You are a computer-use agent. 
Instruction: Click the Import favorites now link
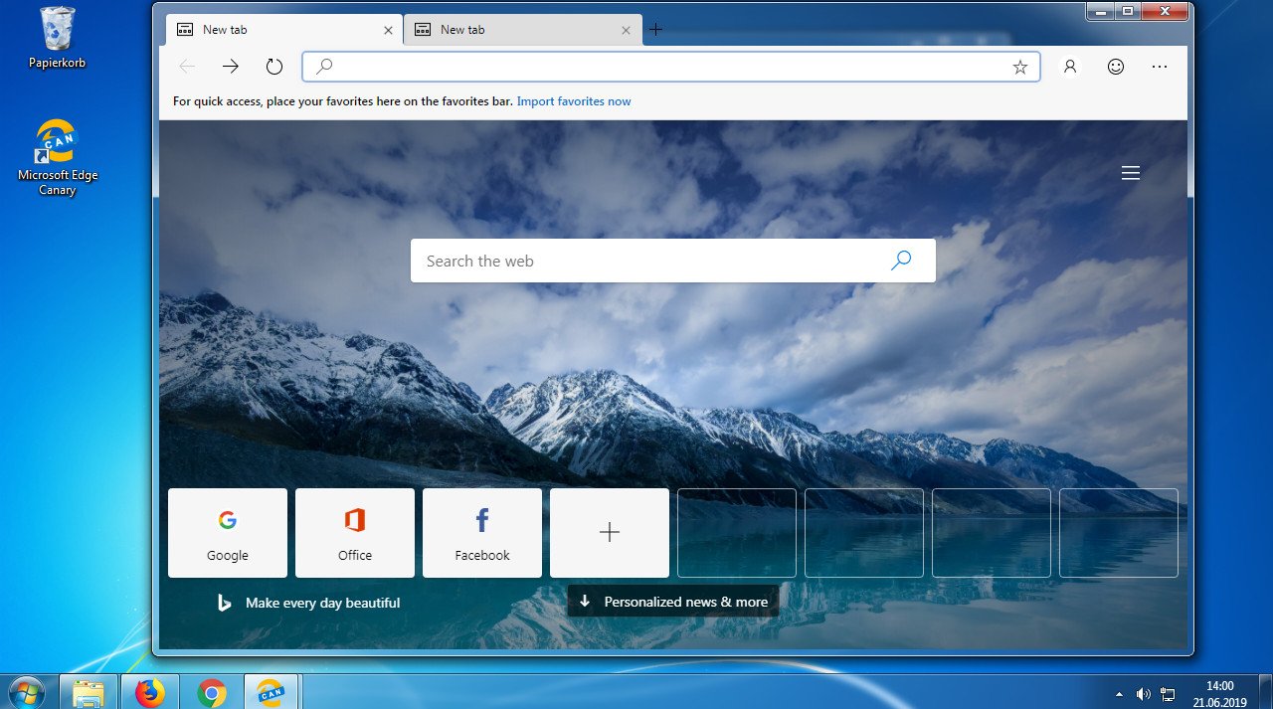(x=574, y=100)
